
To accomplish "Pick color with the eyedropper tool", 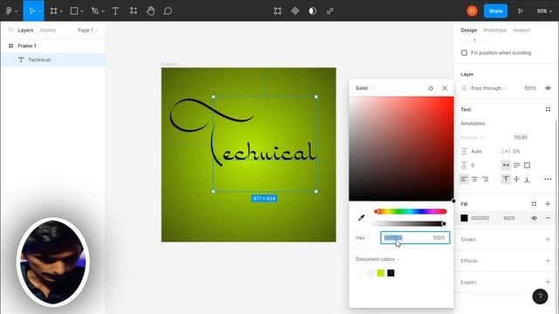I will pos(361,217).
